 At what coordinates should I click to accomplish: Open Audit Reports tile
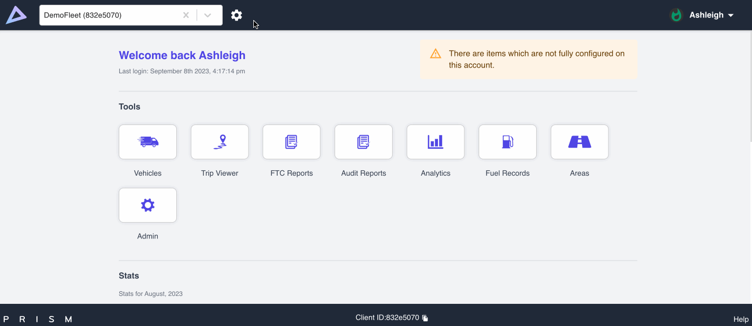point(364,142)
